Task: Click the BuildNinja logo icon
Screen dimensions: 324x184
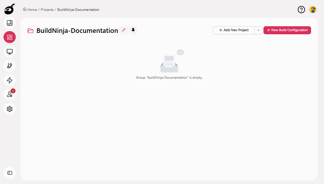Action: click(9, 9)
